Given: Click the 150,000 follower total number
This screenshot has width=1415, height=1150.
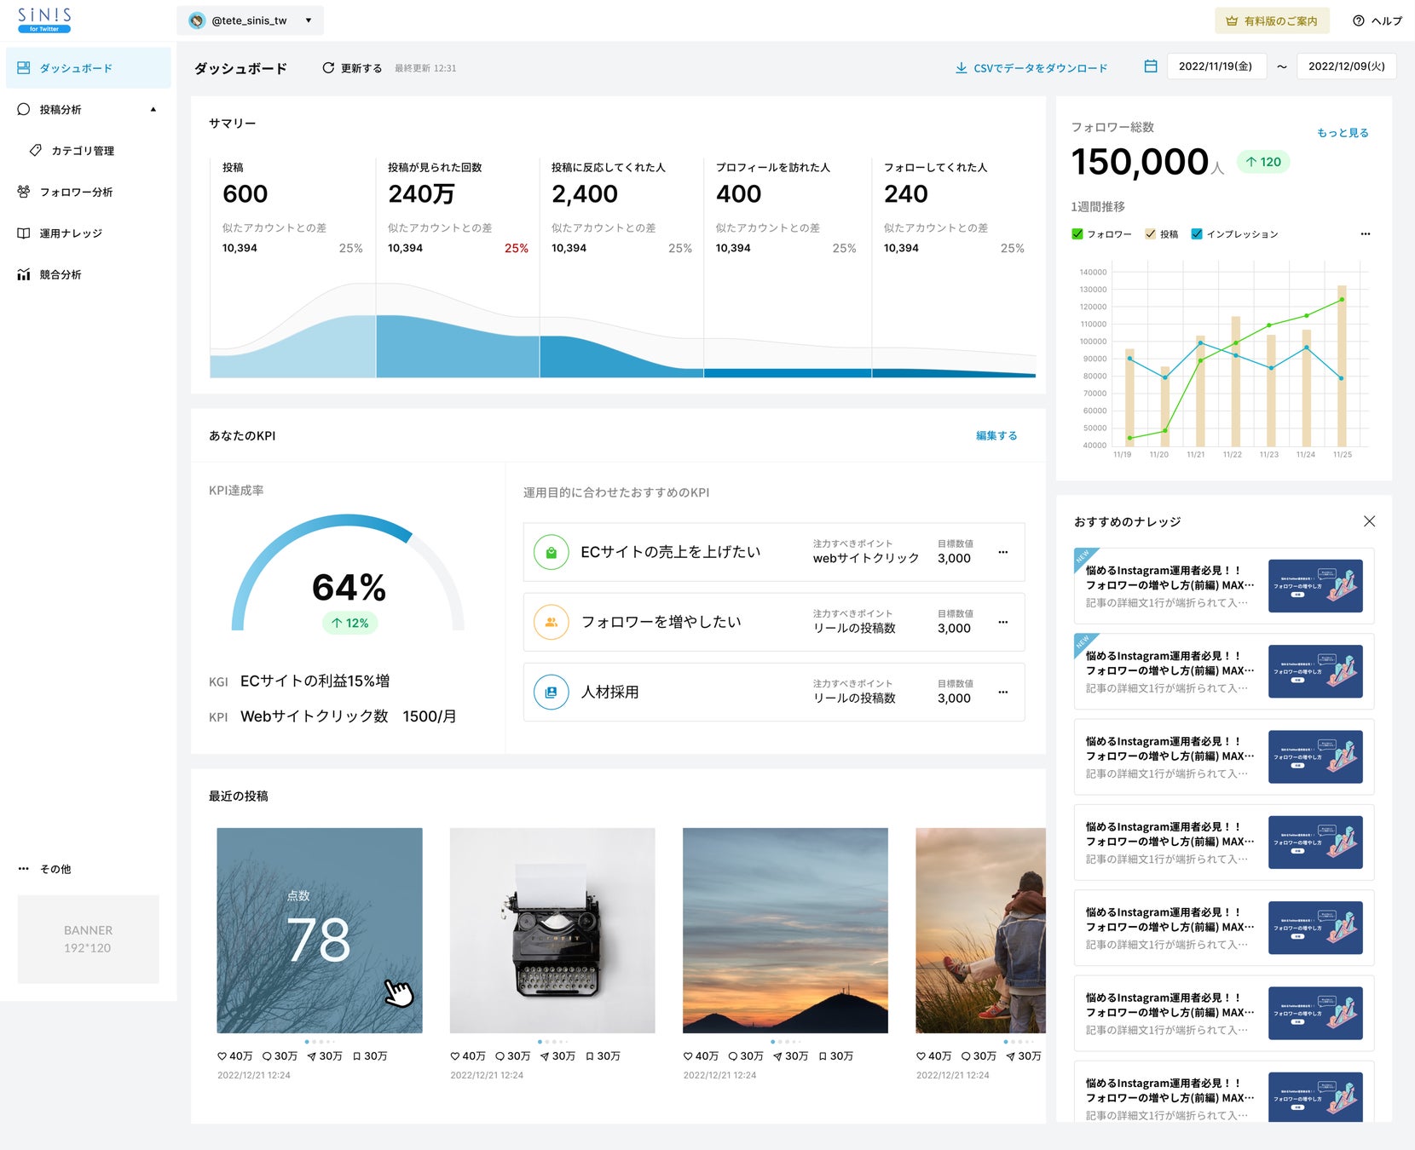Looking at the screenshot, I should (1140, 162).
